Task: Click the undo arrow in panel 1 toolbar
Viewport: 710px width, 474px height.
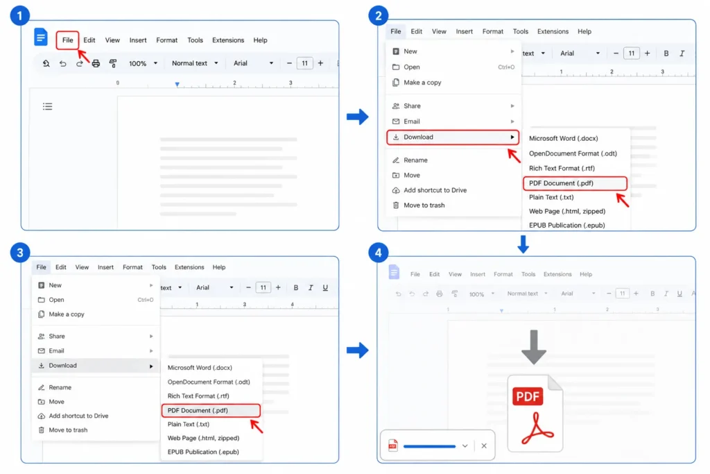Action: pos(63,63)
